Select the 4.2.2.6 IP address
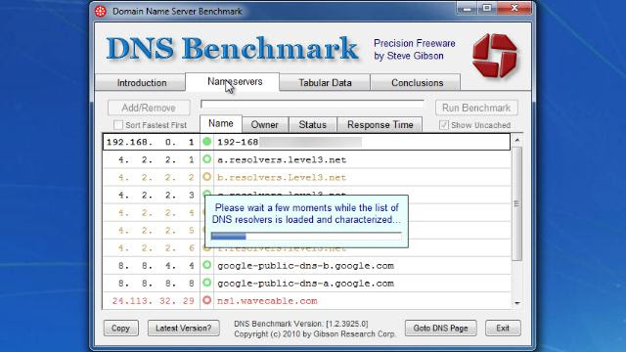 coord(156,247)
